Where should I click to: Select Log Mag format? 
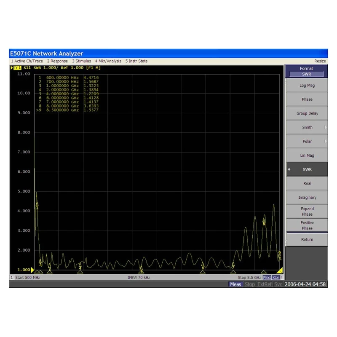[307, 86]
